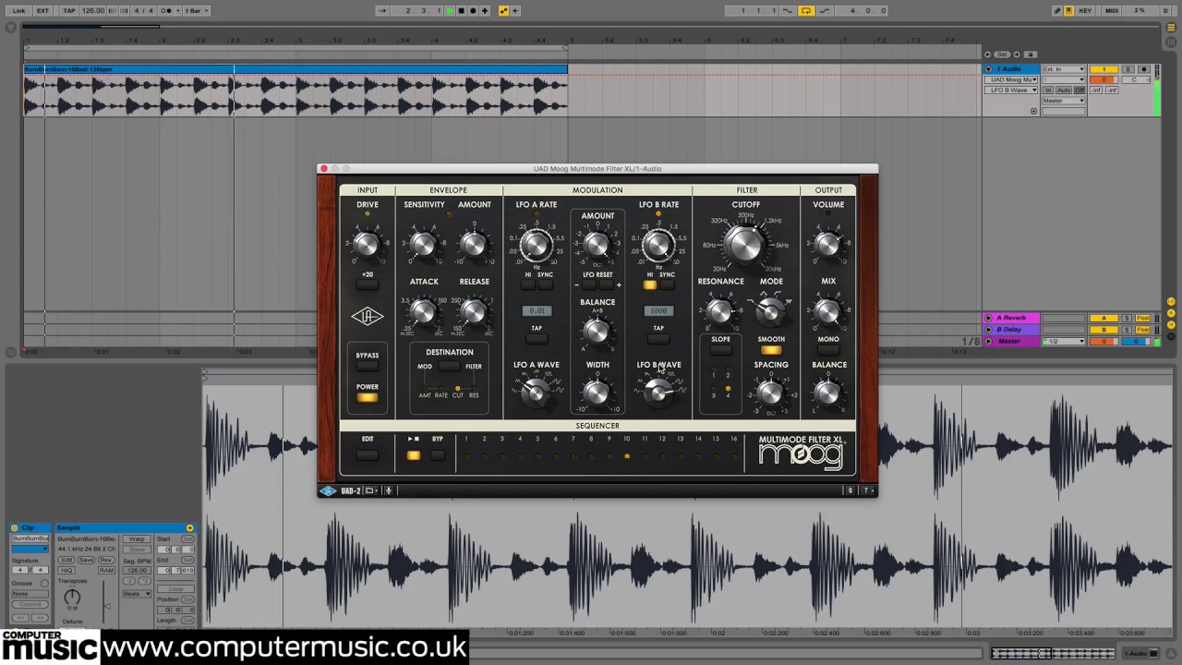This screenshot has height=665, width=1182.
Task: Open the Beats warp mode dropdown
Action: pos(137,594)
